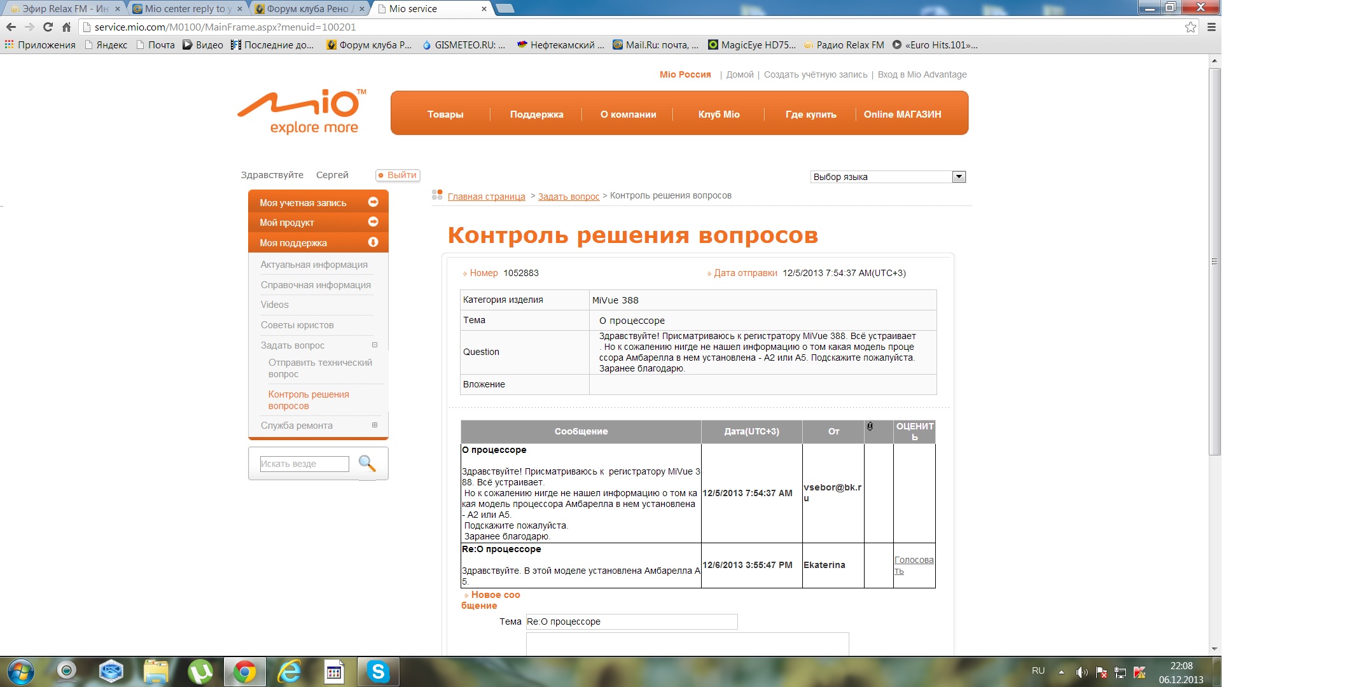Image resolution: width=1364 pixels, height=687 pixels.
Task: Close the Mio service tab
Action: (484, 9)
